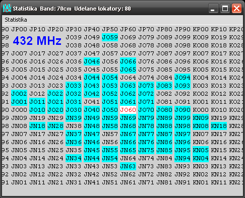
Task: Click the JN86 highlighted locator cell
Action: [x=164, y=142]
